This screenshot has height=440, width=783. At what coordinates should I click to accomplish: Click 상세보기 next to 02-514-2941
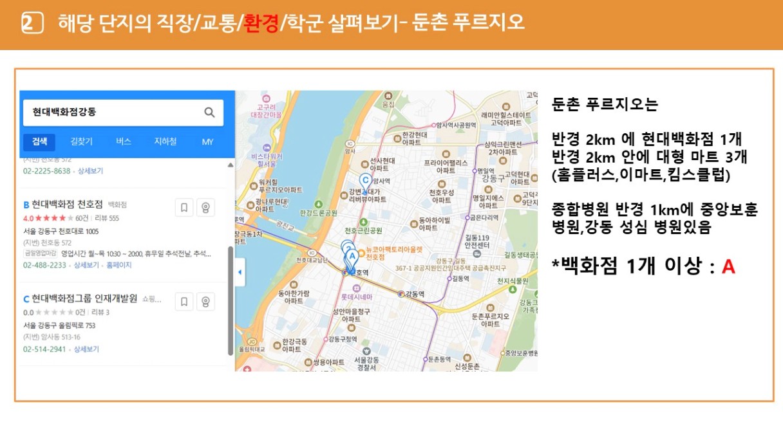[x=86, y=349]
